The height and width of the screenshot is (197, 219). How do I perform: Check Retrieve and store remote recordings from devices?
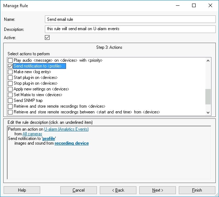coord(10,107)
